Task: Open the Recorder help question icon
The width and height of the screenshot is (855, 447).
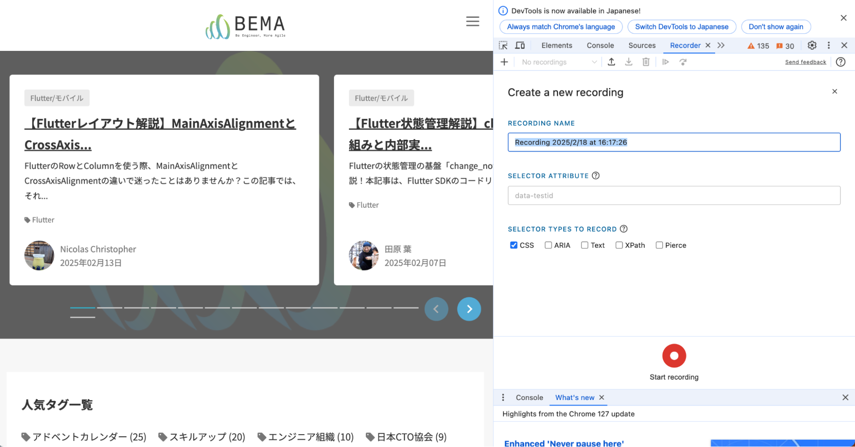Action: pyautogui.click(x=840, y=62)
